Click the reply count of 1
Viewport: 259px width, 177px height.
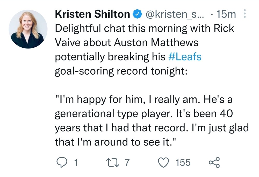(76, 163)
